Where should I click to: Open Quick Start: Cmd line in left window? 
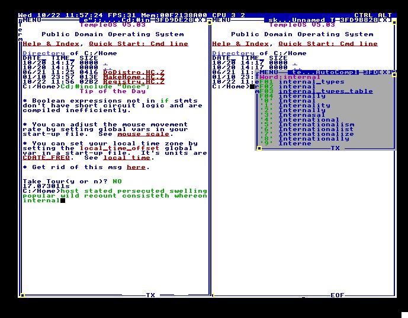[139, 44]
